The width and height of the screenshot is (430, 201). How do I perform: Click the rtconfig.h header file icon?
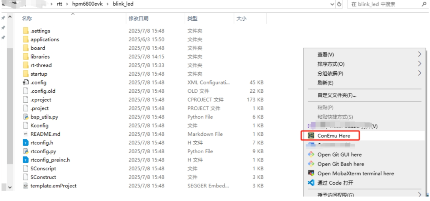(25, 142)
